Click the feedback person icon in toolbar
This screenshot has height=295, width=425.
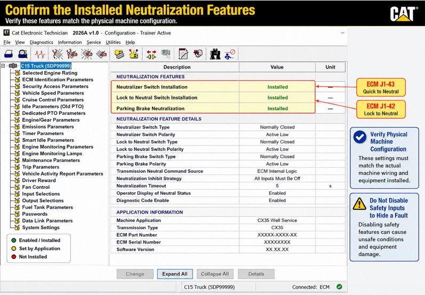(x=230, y=54)
